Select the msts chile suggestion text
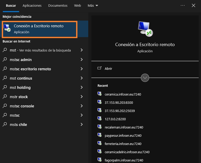Viewport: 201px width, 163px height. pos(19,125)
